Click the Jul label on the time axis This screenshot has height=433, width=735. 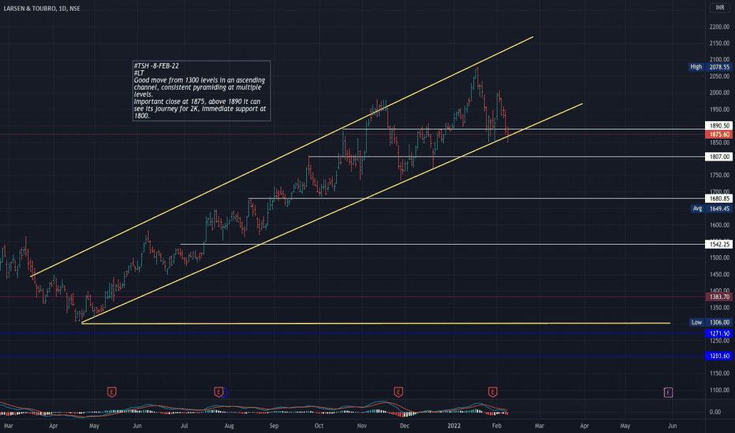[185, 426]
